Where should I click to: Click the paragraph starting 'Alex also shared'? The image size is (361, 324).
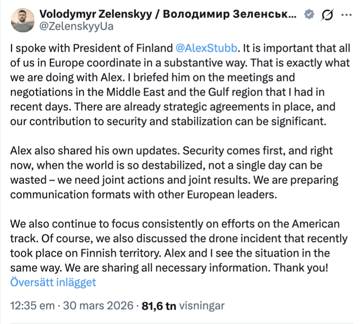pyautogui.click(x=175, y=173)
